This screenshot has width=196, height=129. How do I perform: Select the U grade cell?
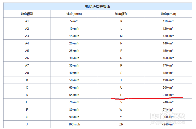(121, 88)
